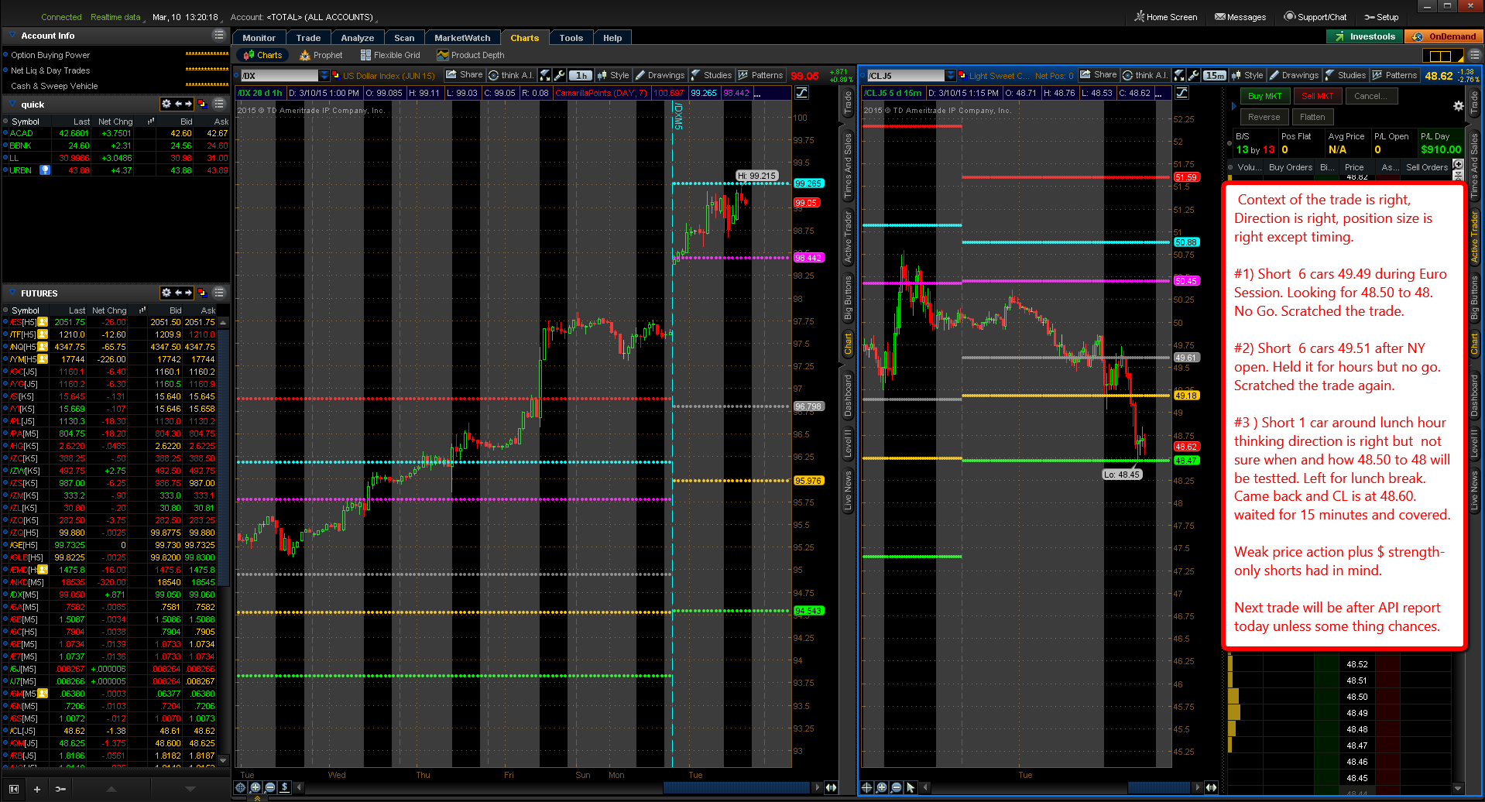This screenshot has width=1485, height=802.
Task: Click FUTURES watchlist vertical scrollbar
Action: tap(224, 458)
